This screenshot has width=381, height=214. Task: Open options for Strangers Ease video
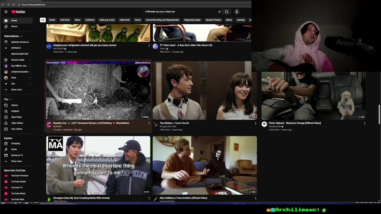click(x=149, y=198)
